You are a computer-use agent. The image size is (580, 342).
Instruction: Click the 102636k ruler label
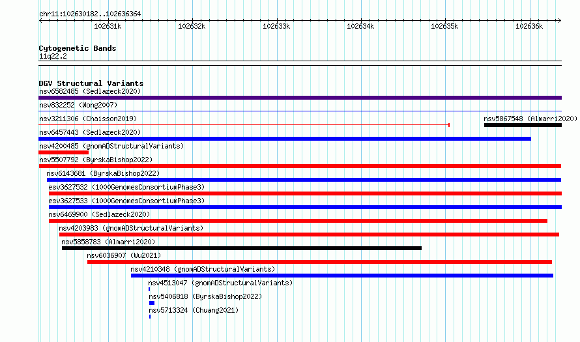click(x=529, y=26)
